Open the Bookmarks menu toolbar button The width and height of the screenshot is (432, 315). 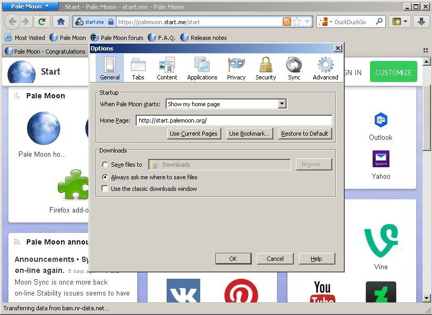(x=400, y=22)
